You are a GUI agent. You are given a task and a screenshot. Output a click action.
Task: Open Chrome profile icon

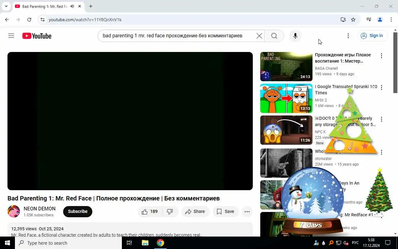380,20
